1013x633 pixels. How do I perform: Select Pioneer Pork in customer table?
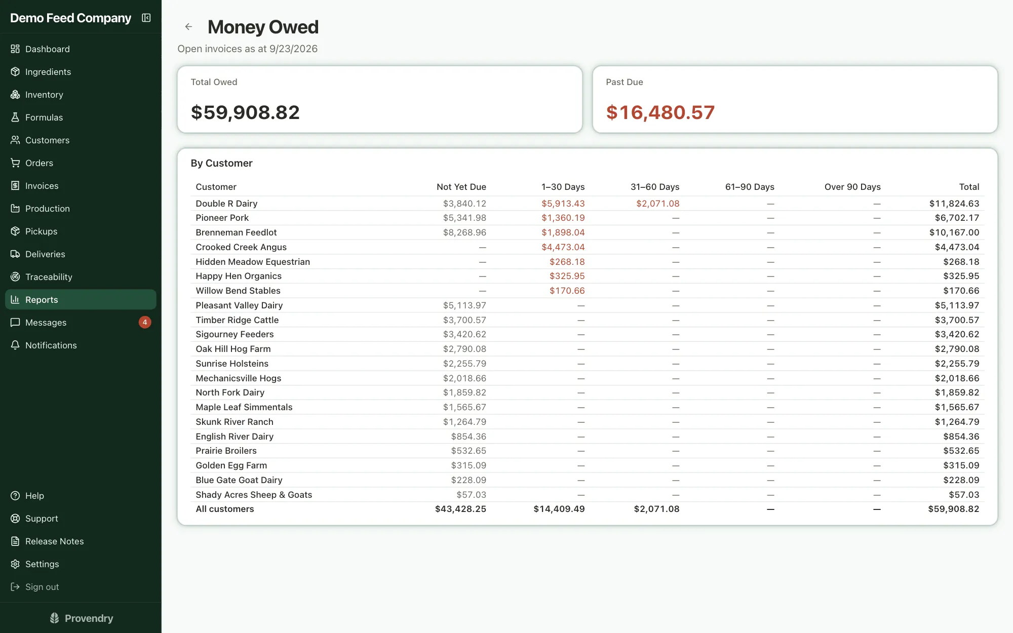pyautogui.click(x=222, y=218)
